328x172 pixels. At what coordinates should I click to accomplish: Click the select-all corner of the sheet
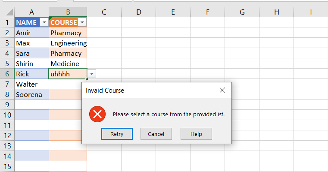7,12
